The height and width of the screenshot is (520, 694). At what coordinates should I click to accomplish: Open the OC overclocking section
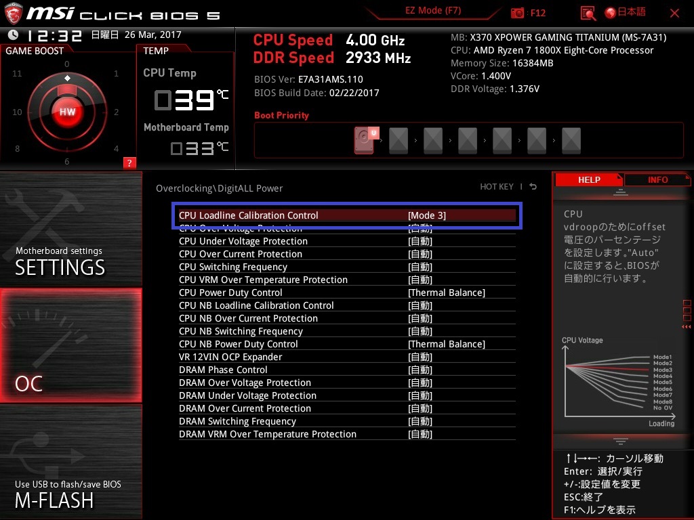tap(70, 345)
